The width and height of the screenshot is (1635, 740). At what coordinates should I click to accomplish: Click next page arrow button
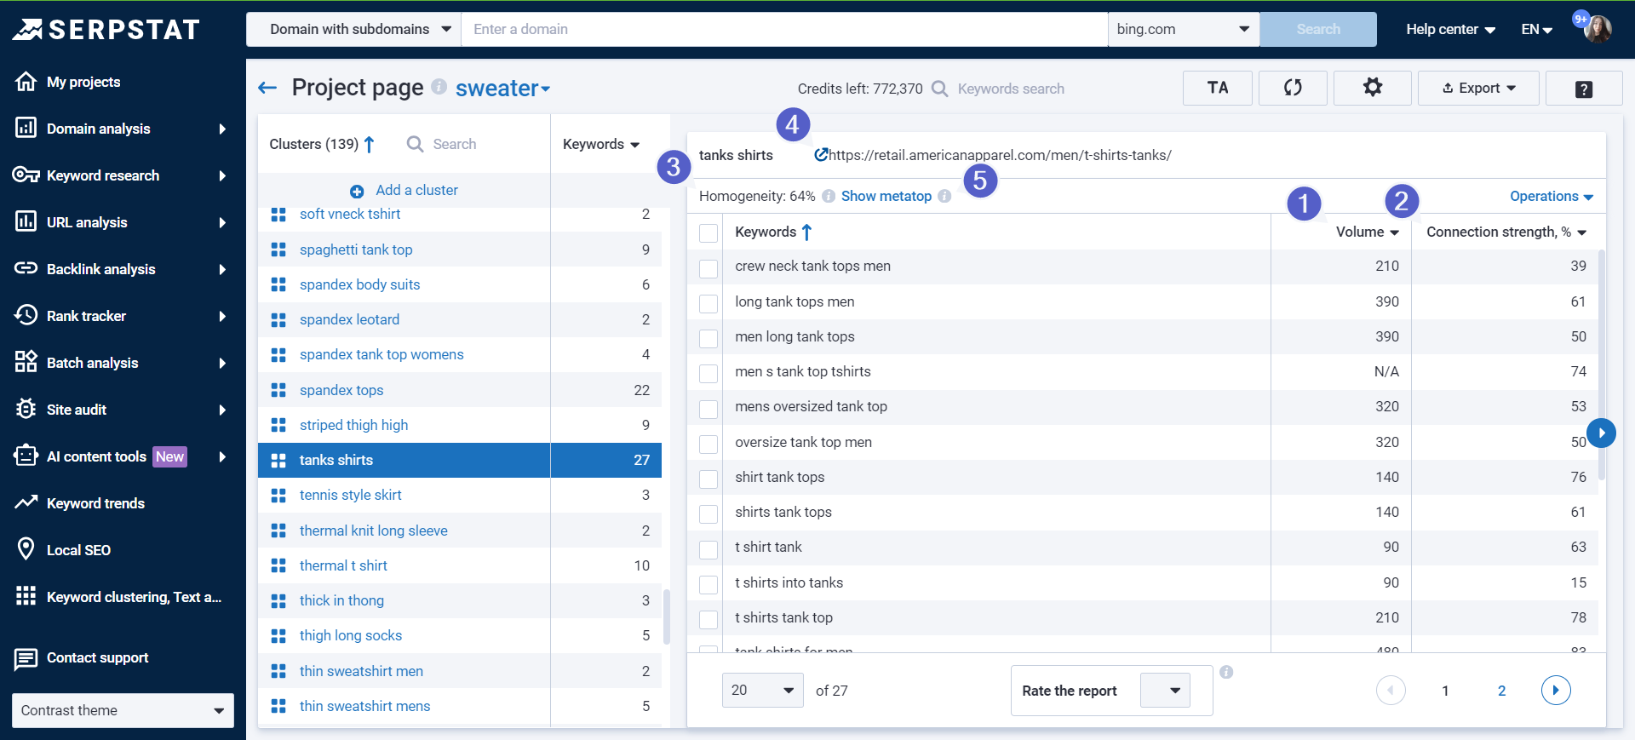1556,690
